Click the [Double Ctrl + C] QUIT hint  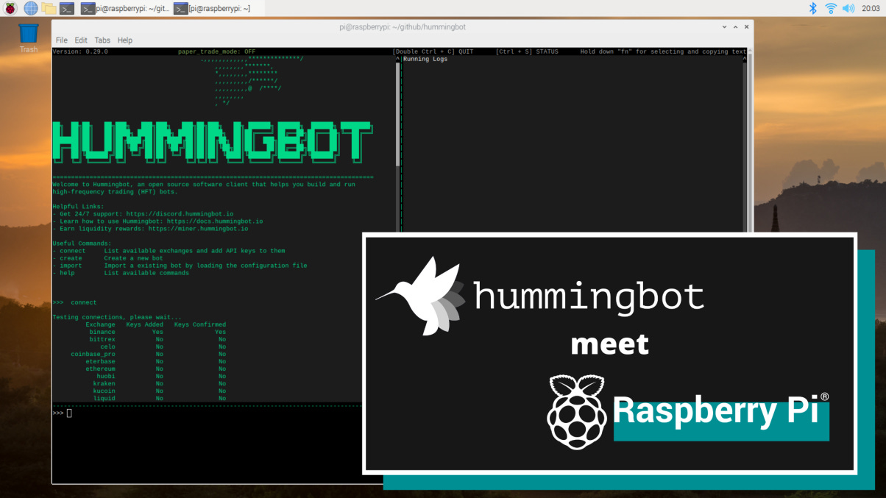click(x=433, y=52)
